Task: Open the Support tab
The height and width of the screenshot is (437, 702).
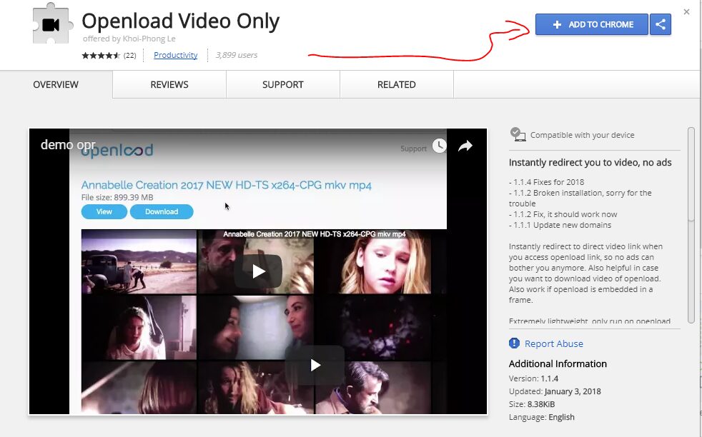Action: [x=283, y=84]
